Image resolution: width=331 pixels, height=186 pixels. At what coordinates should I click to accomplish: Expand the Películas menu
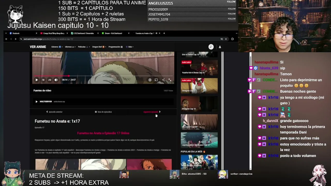(x=84, y=47)
